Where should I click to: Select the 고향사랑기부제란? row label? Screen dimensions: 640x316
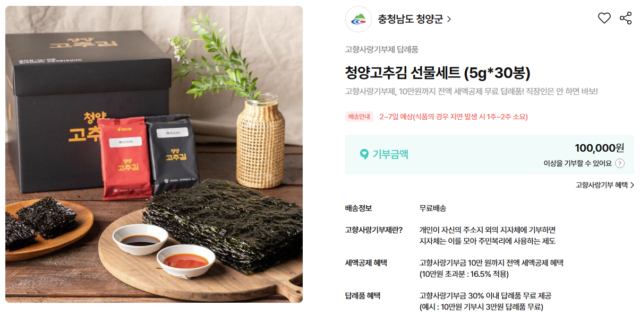[x=374, y=230]
